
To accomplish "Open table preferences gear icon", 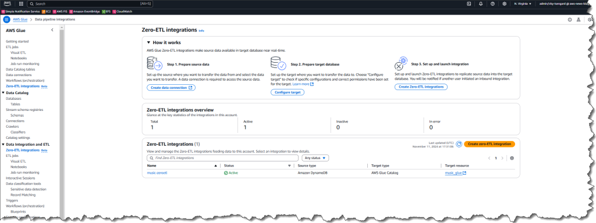I will [x=512, y=158].
